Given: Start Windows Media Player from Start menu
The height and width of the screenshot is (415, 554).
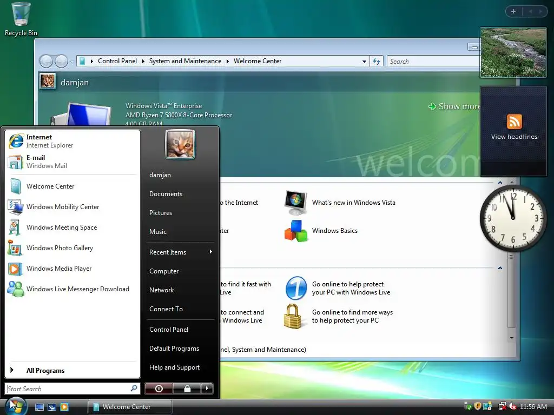Looking at the screenshot, I should pos(72,268).
